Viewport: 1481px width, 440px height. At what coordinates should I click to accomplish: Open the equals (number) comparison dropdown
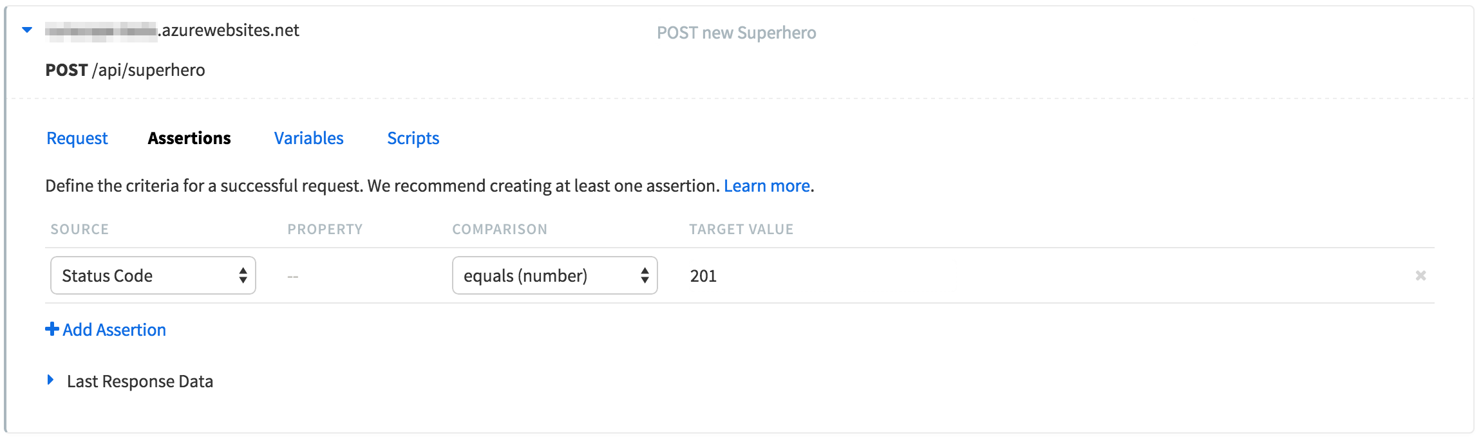click(x=555, y=275)
